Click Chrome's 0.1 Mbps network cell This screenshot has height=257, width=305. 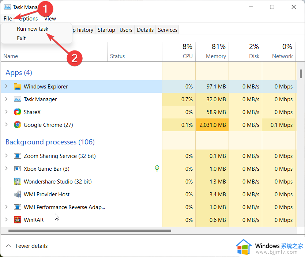coord(279,125)
